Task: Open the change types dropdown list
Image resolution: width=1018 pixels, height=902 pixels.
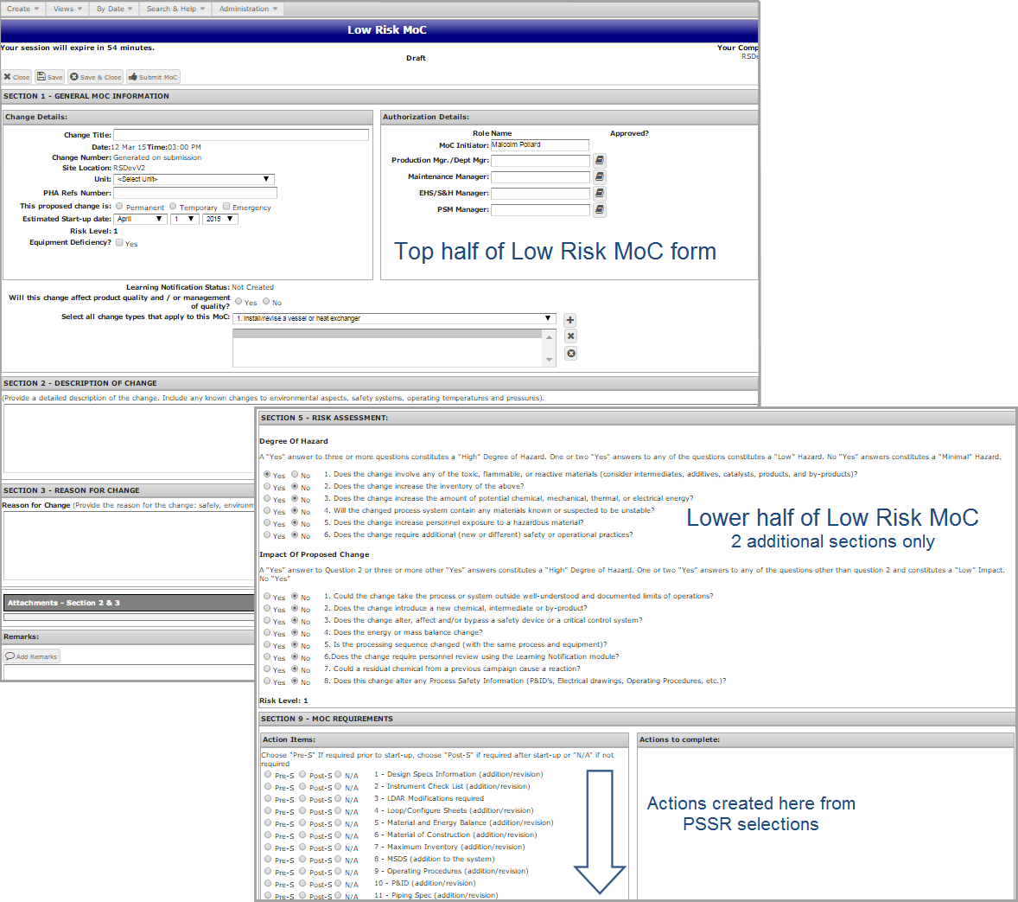Action: pyautogui.click(x=394, y=318)
